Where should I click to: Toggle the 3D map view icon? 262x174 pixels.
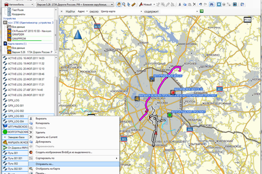click(x=224, y=4)
